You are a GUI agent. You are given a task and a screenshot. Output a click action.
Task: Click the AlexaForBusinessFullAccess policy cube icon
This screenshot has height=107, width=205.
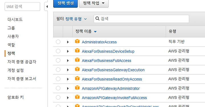(77, 60)
